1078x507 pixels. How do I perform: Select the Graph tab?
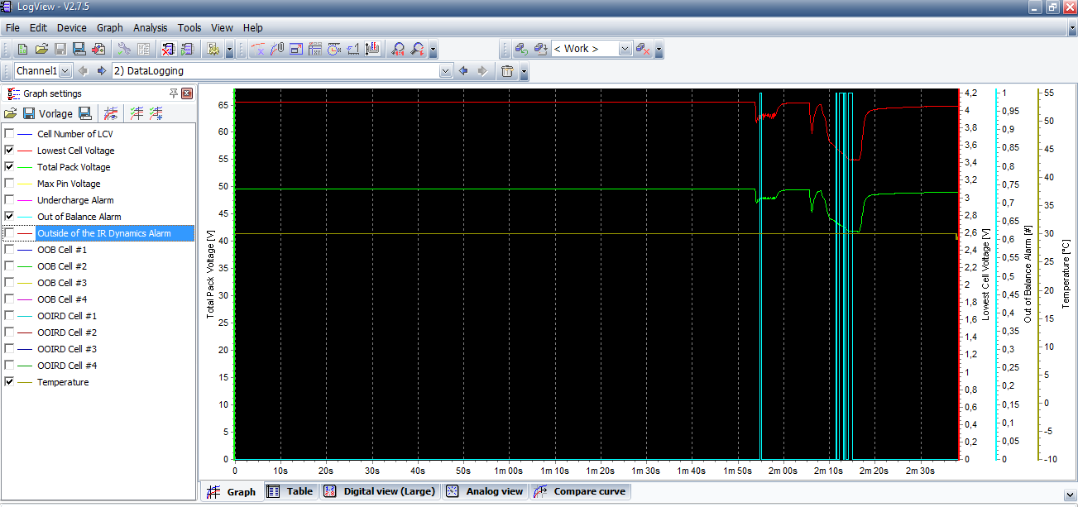click(x=232, y=491)
